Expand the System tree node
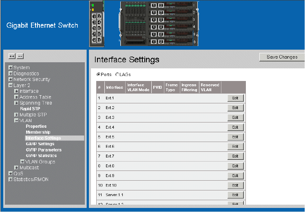The image size is (305, 212). click(11, 68)
